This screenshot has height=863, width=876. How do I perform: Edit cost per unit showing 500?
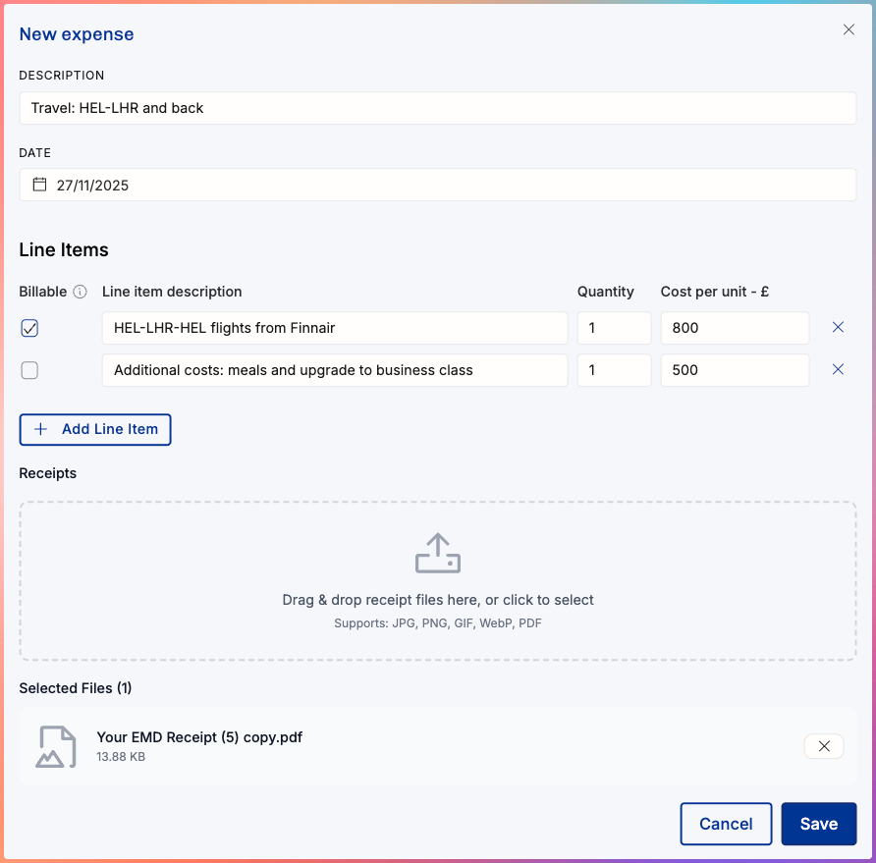734,370
